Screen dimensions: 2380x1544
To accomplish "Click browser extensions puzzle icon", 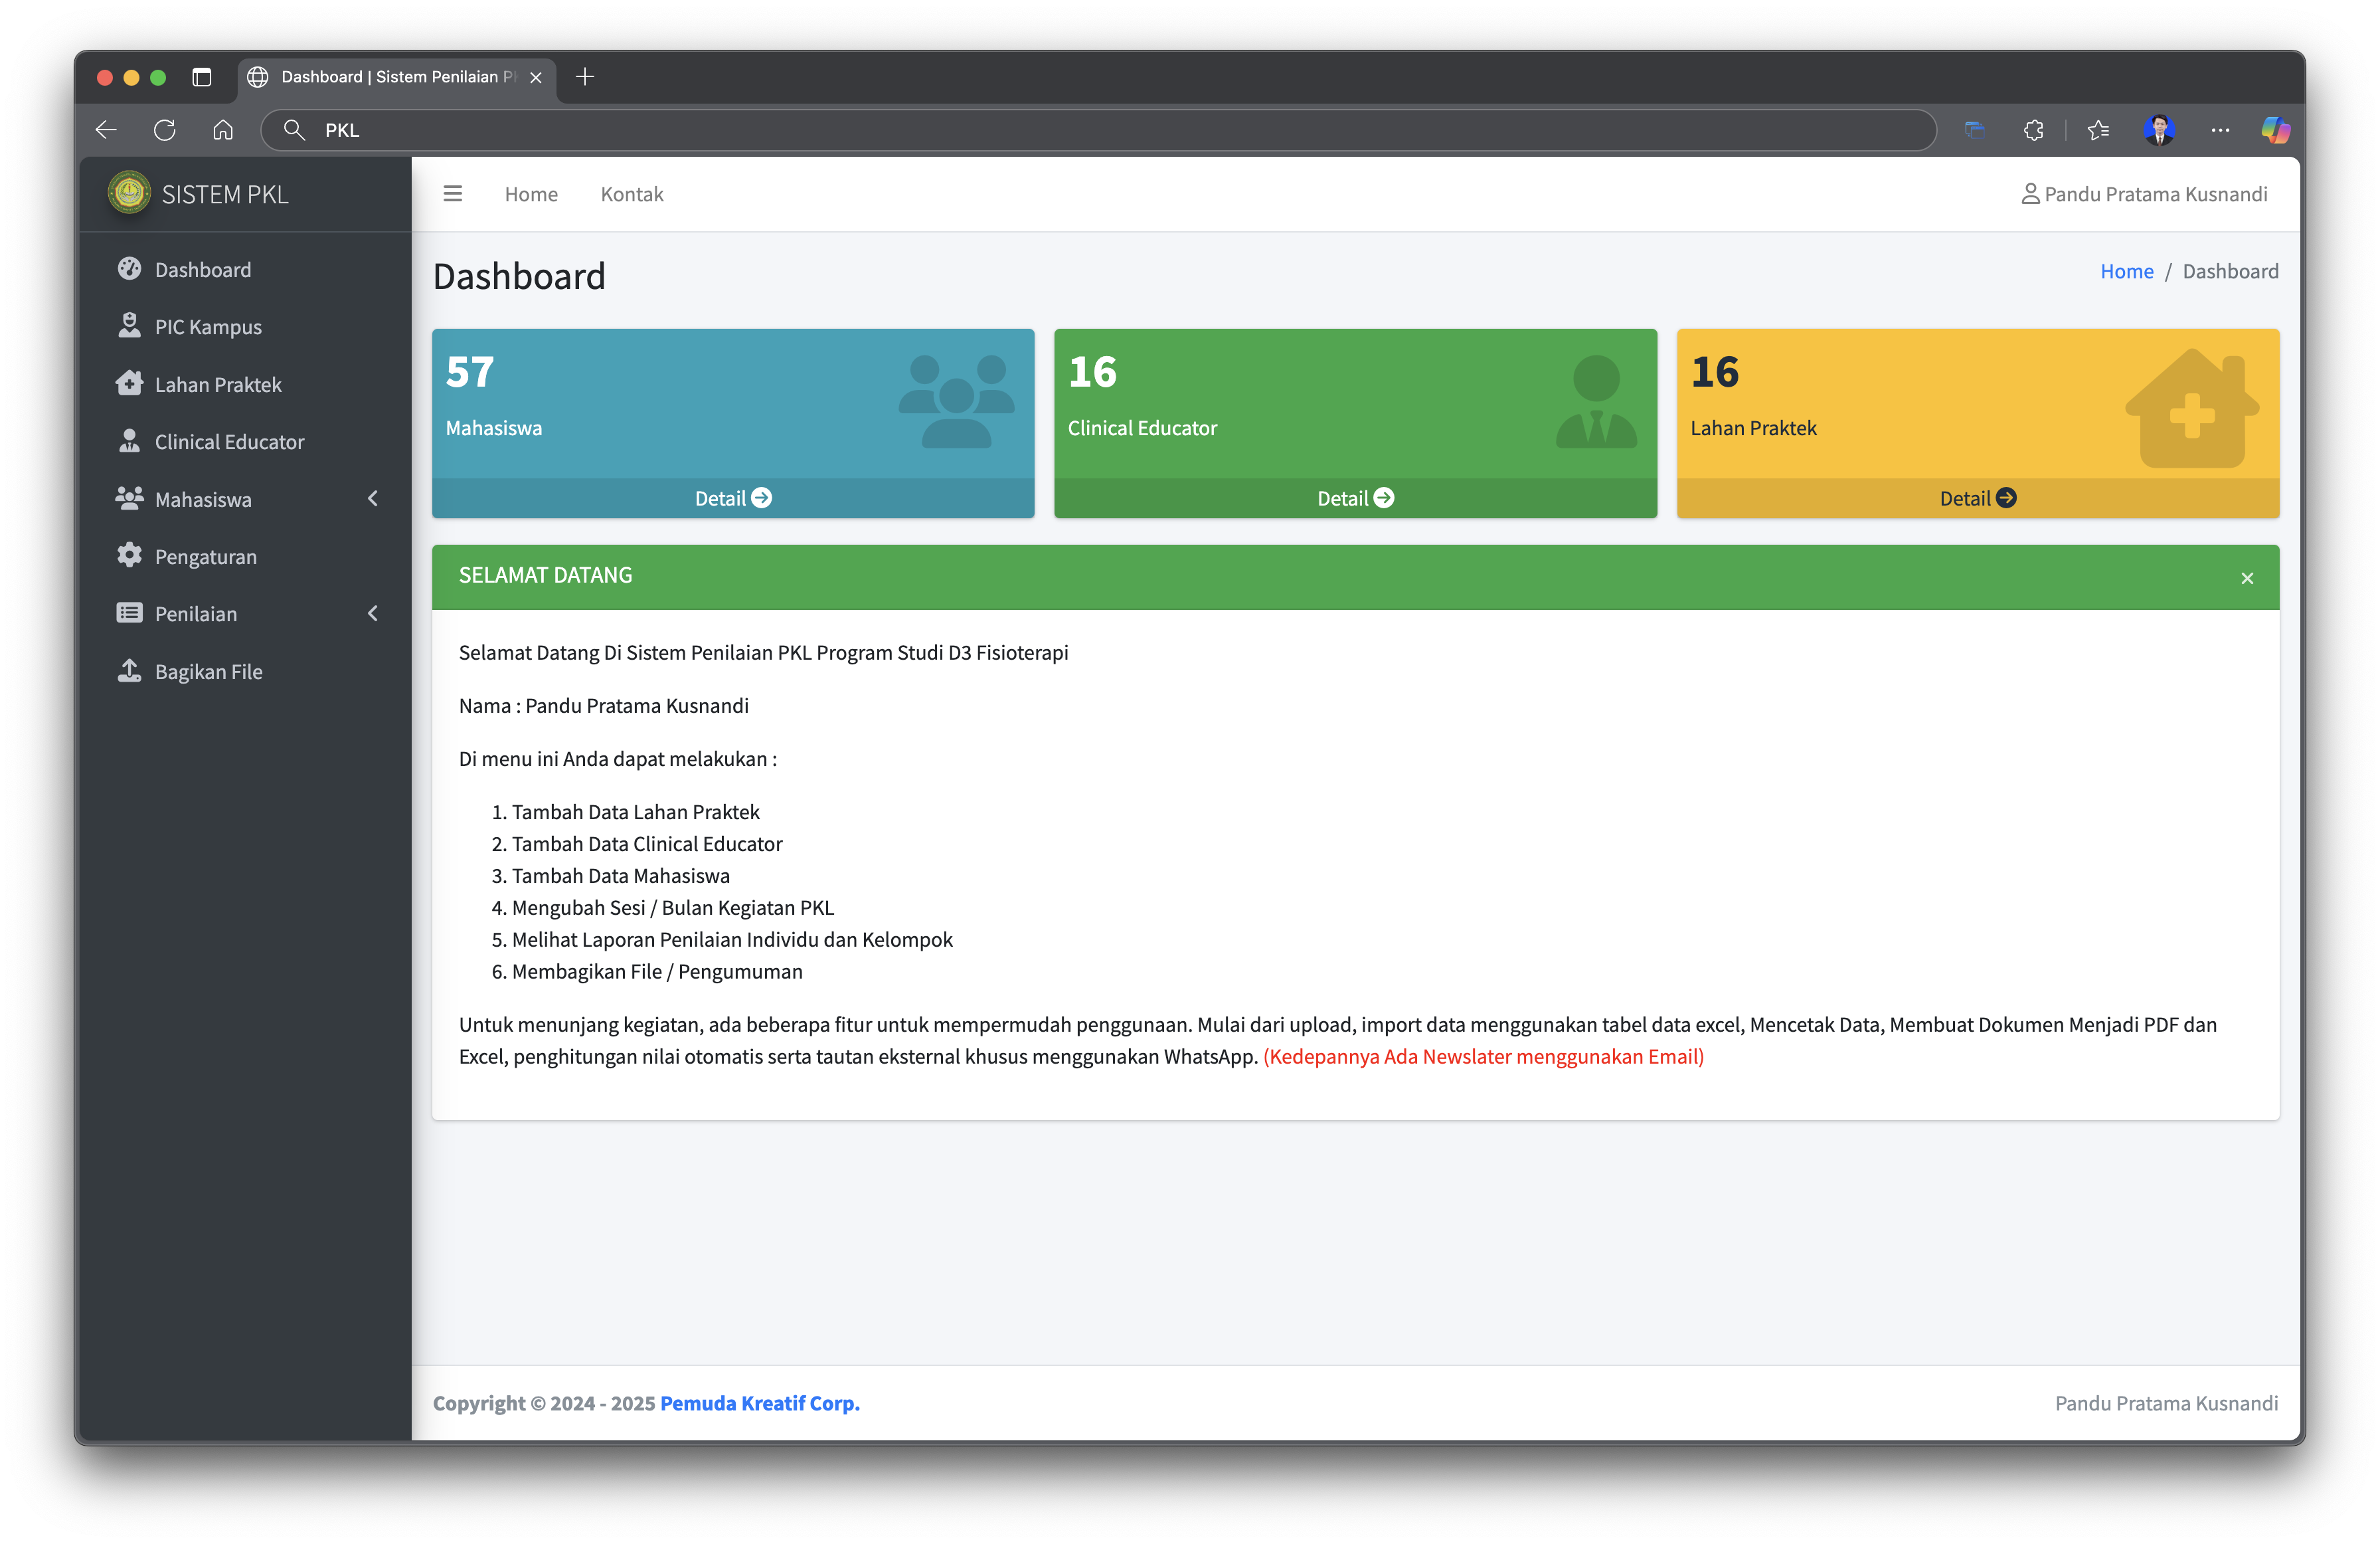I will click(2033, 130).
